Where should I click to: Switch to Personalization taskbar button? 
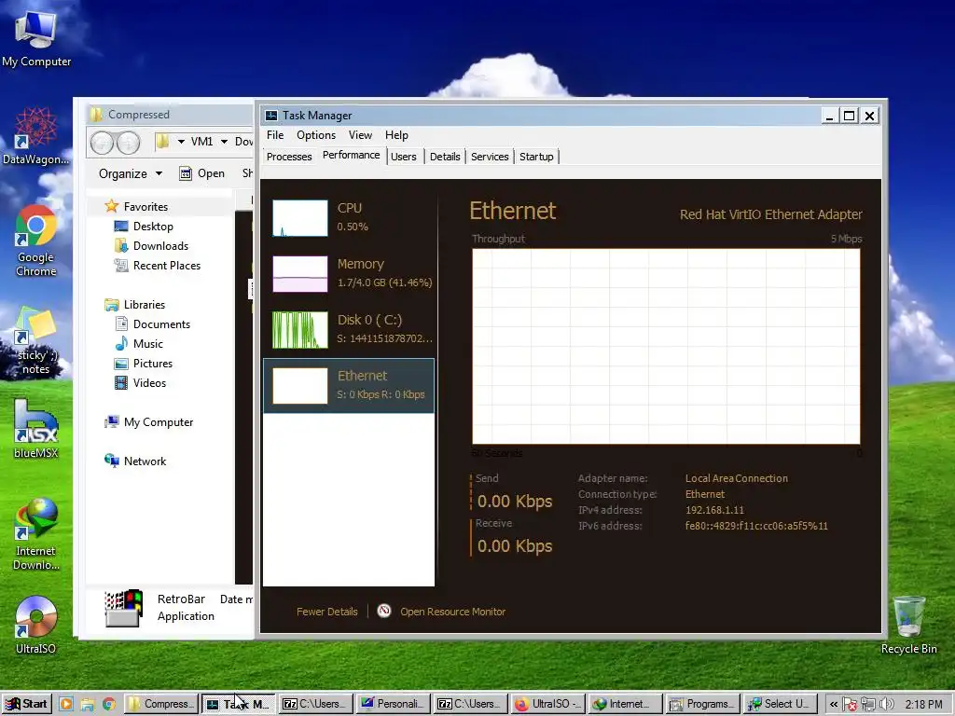coord(393,704)
